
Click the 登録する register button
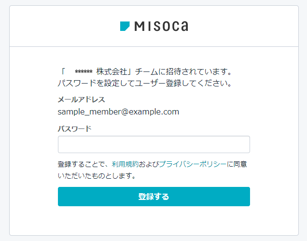pos(154,197)
